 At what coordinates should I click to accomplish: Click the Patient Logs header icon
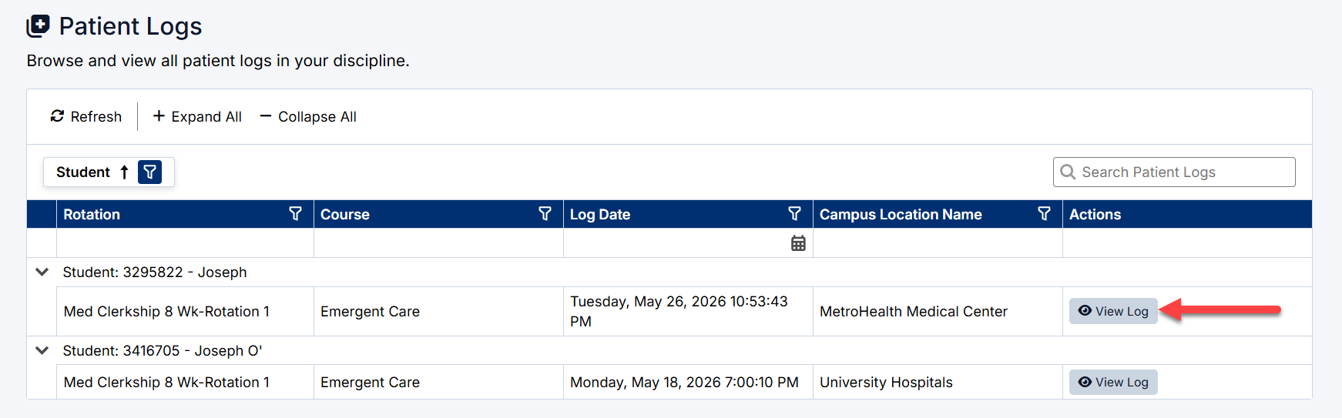(38, 26)
